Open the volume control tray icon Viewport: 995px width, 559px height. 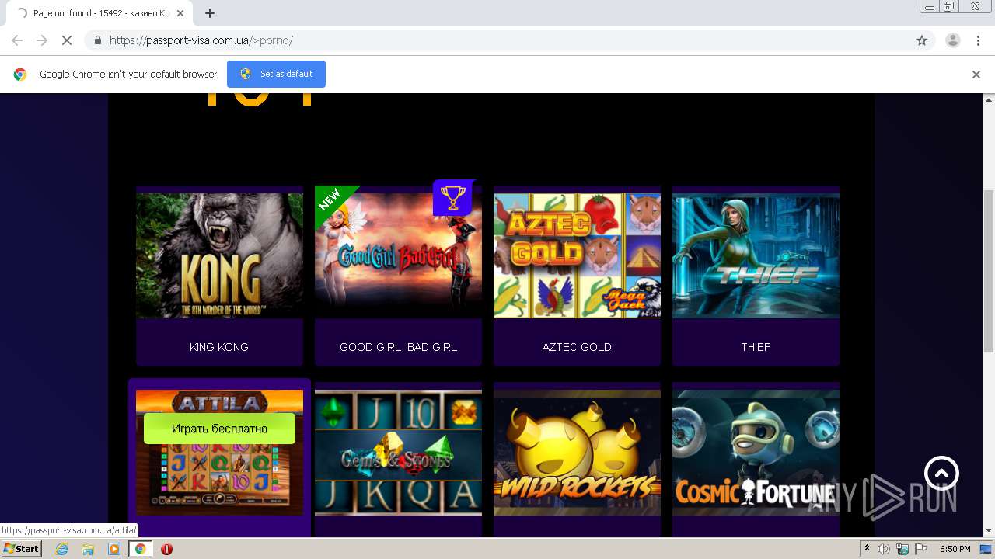[x=884, y=549]
